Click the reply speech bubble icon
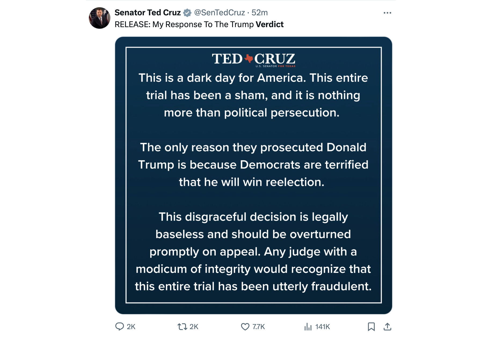Image resolution: width=482 pixels, height=338 pixels. coord(119,326)
